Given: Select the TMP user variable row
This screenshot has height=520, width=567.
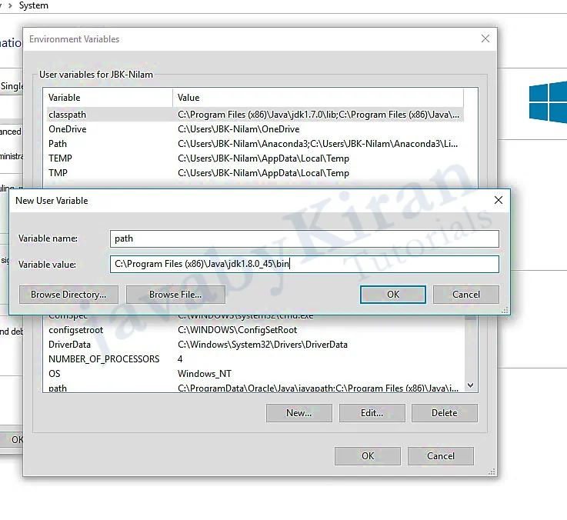Looking at the screenshot, I should (x=255, y=173).
